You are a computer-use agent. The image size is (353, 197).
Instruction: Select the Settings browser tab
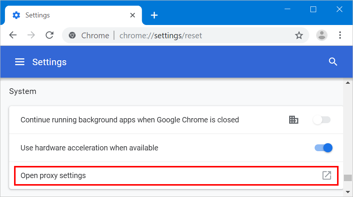73,15
